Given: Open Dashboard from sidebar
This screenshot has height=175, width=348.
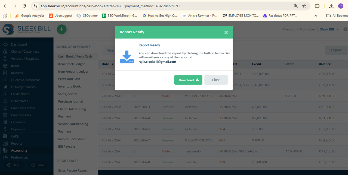Looking at the screenshot, I should [19, 44].
